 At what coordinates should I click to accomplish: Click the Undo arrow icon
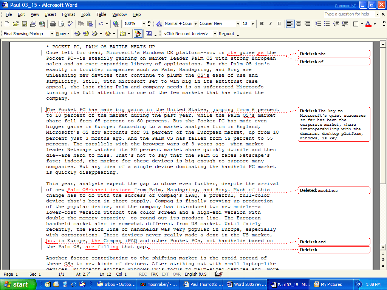click(x=101, y=24)
